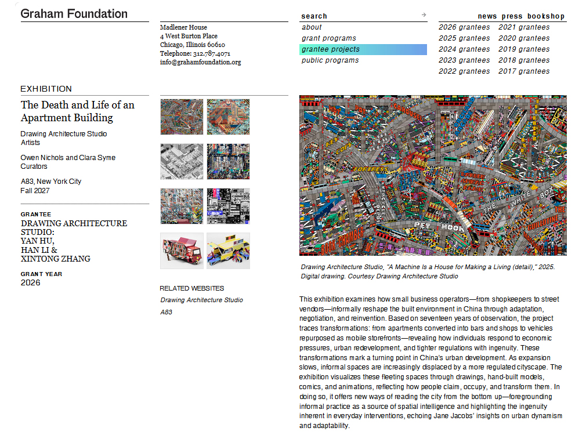This screenshot has width=586, height=435.
Task: Select the highlighted grantee projects item
Action: (363, 49)
